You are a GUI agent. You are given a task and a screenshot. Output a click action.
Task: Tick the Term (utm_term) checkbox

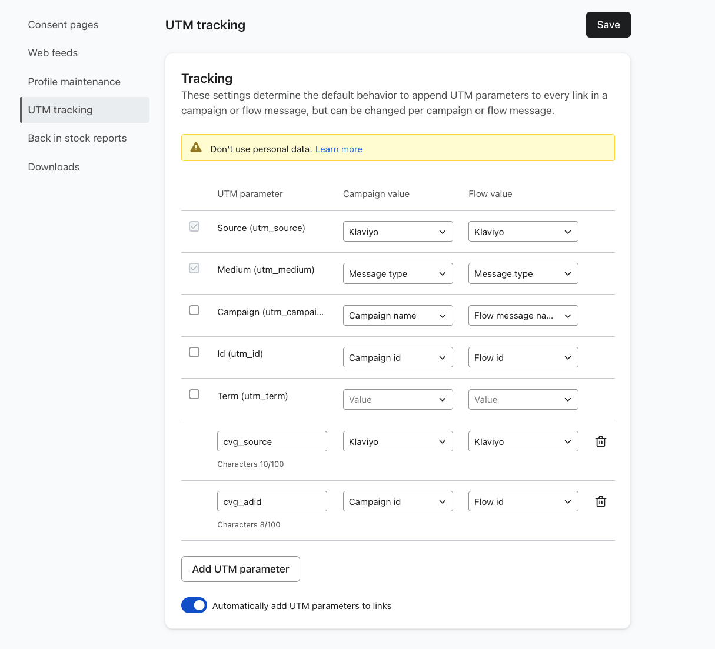194,394
